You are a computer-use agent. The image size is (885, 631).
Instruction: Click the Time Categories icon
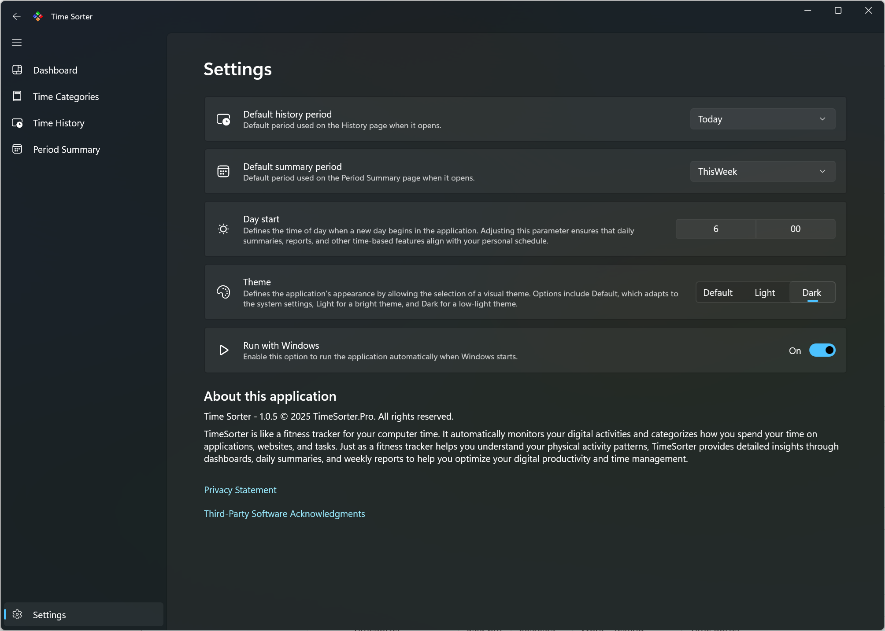coord(17,96)
